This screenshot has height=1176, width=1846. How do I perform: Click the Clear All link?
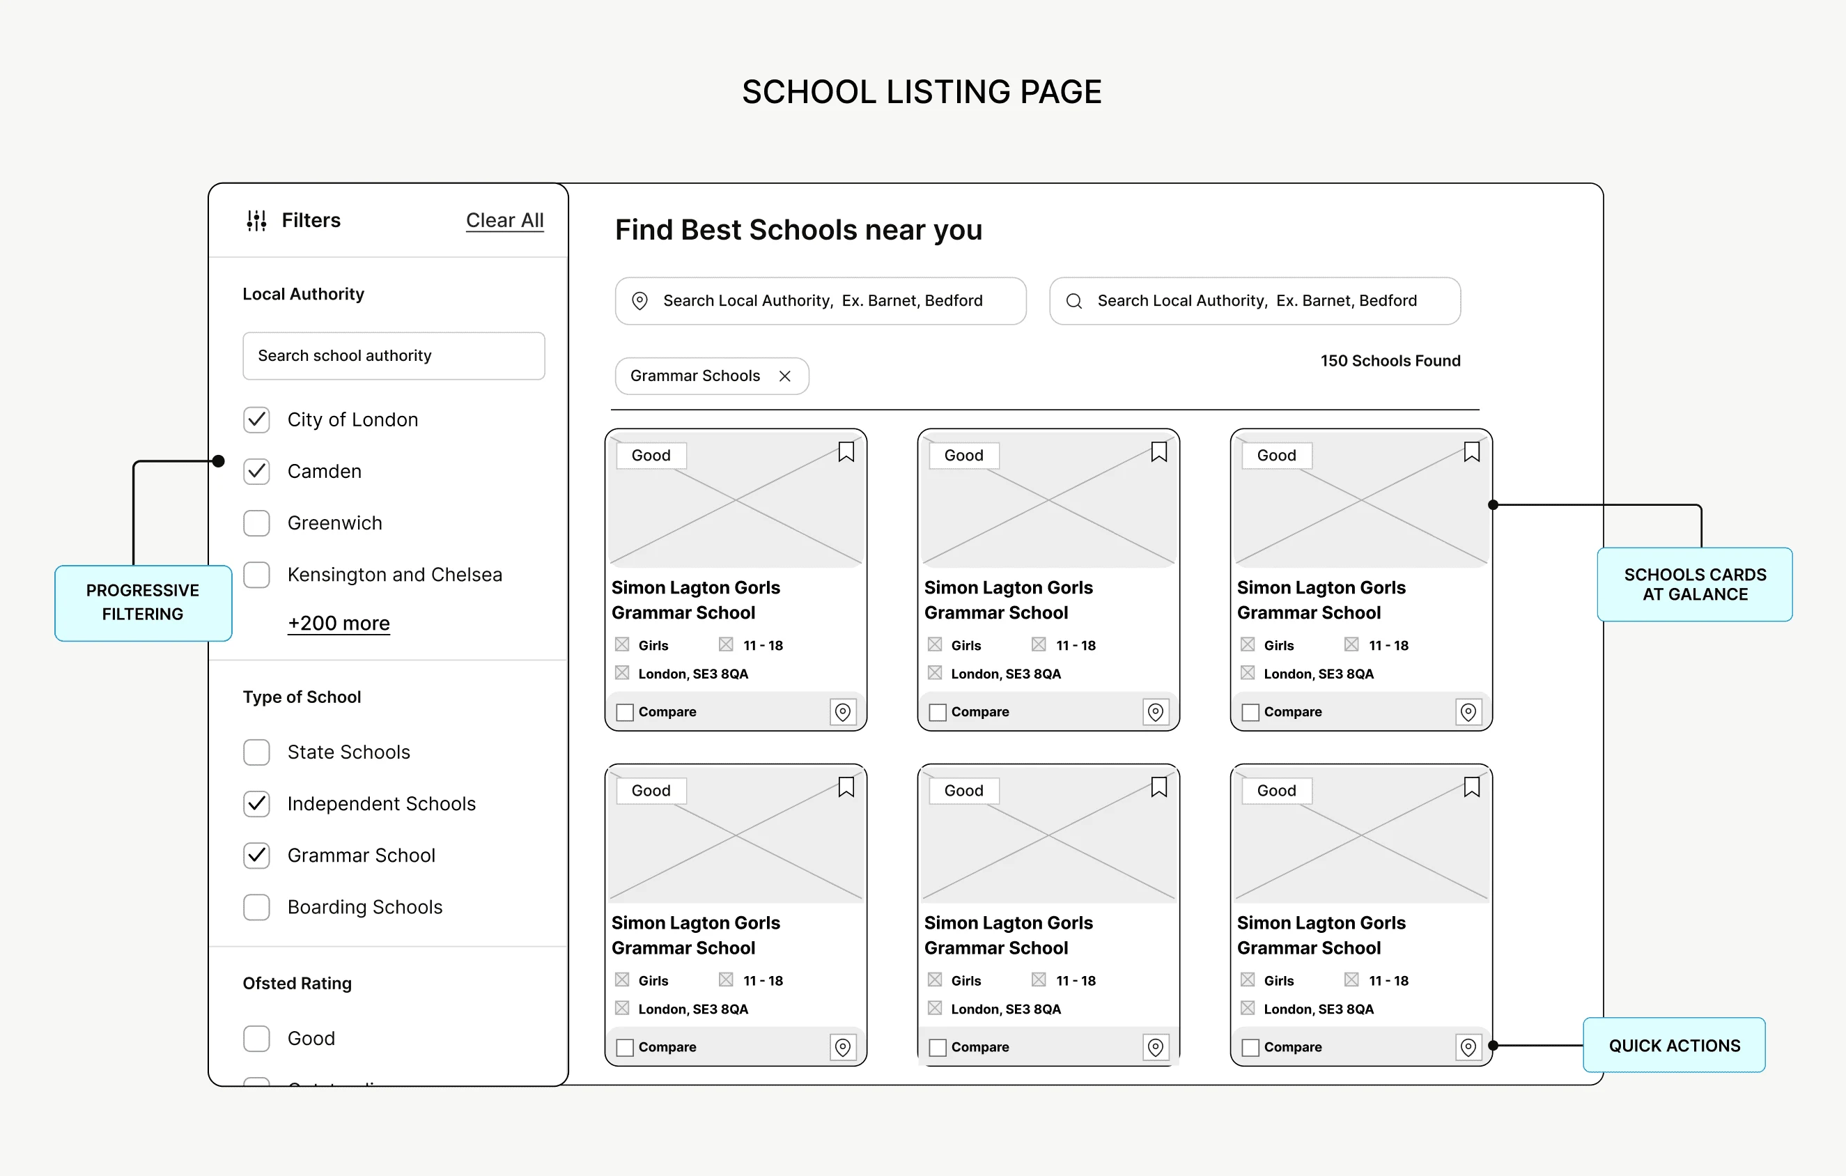[504, 221]
